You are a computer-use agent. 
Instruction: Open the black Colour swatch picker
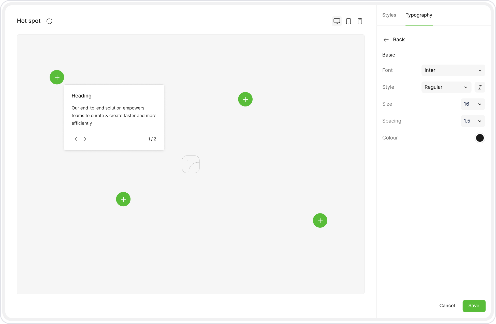click(x=480, y=138)
